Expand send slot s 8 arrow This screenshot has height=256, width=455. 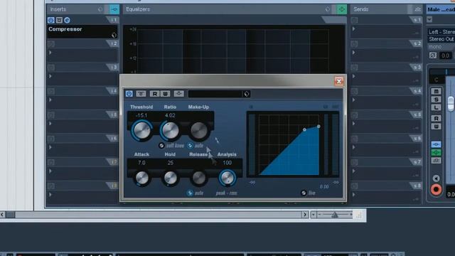tap(354, 194)
